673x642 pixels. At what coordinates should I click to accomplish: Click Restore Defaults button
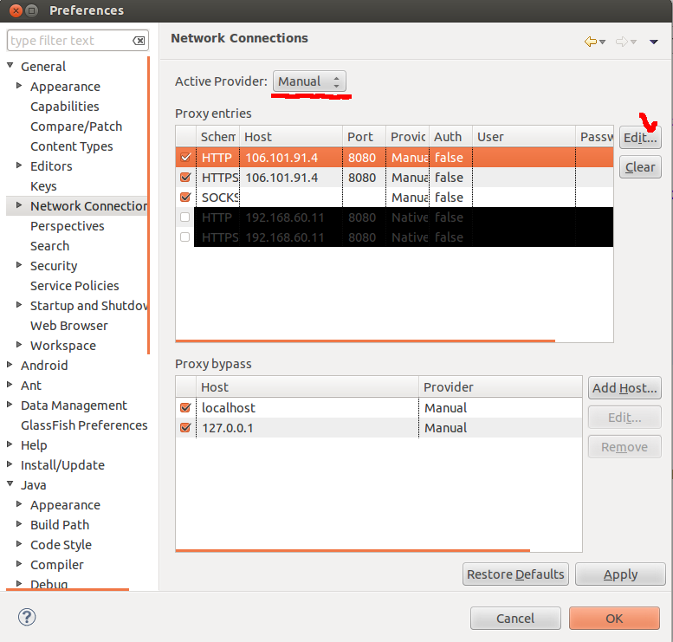coord(515,574)
